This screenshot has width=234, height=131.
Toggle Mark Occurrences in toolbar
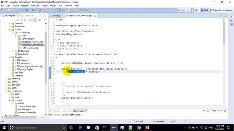tap(59, 10)
